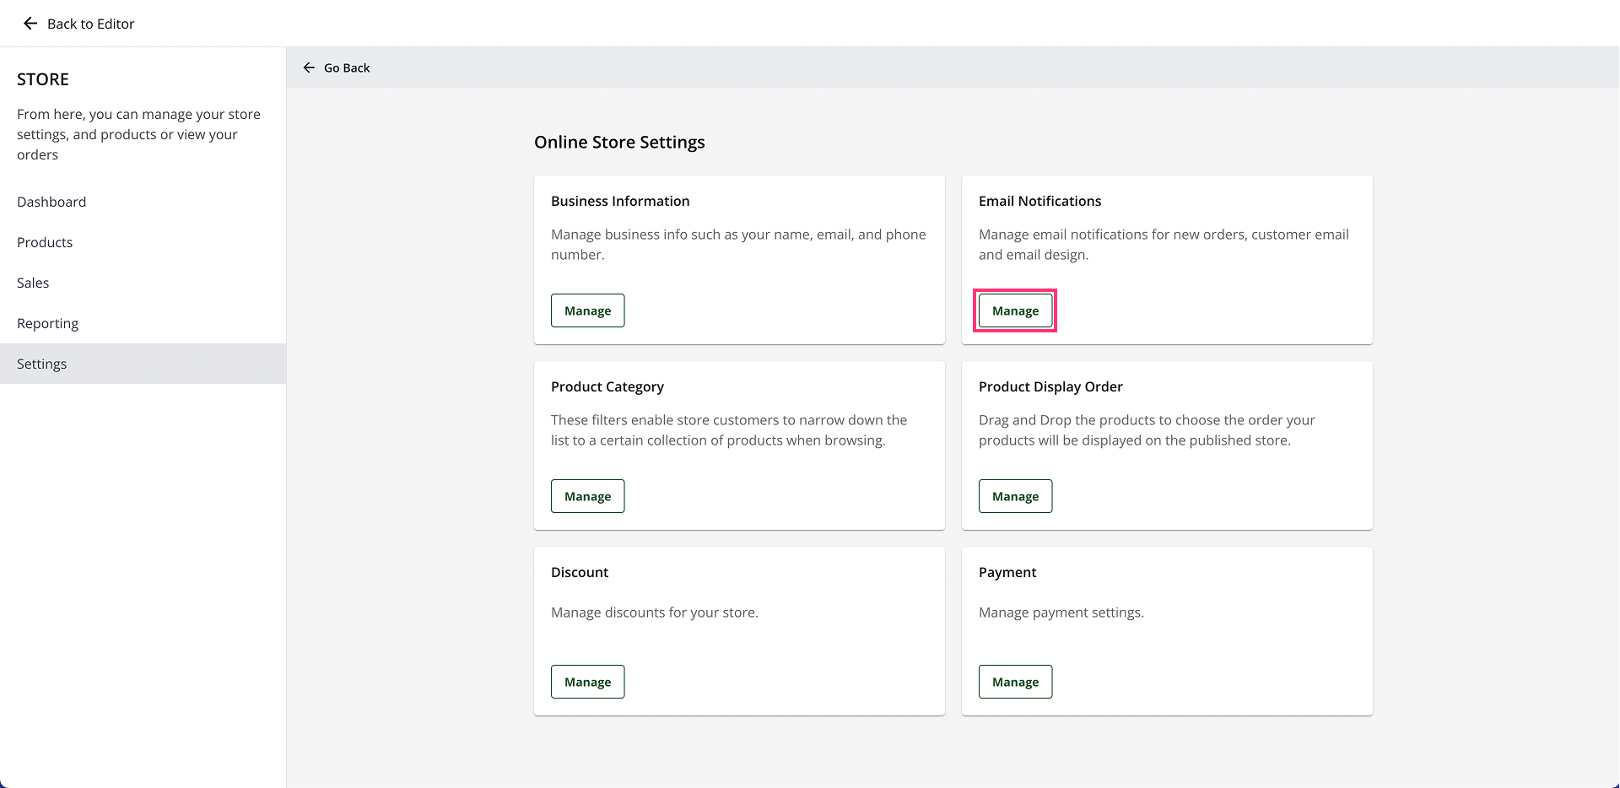Viewport: 1620px width, 788px height.
Task: Click the Discount card heading
Action: click(x=580, y=572)
